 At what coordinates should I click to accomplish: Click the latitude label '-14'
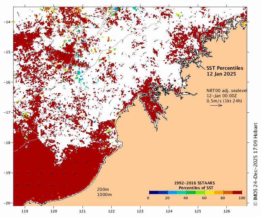[x=7, y=22]
